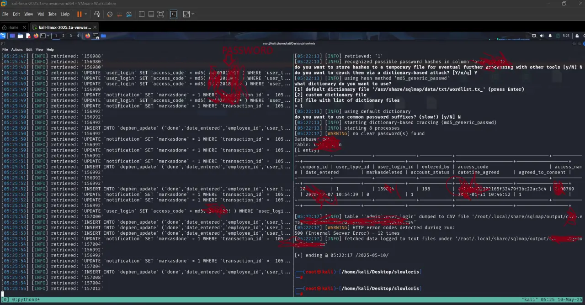Image resolution: width=585 pixels, height=305 pixels.
Task: Switch to workspace 4
Action: point(78,36)
